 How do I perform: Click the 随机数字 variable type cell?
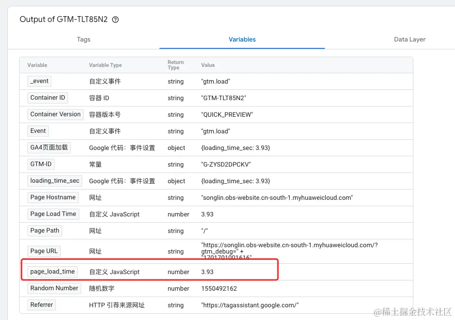102,289
